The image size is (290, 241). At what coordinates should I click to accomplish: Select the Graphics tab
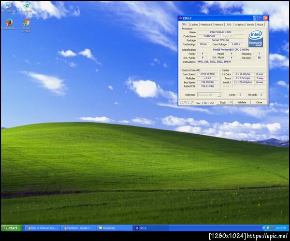point(240,25)
